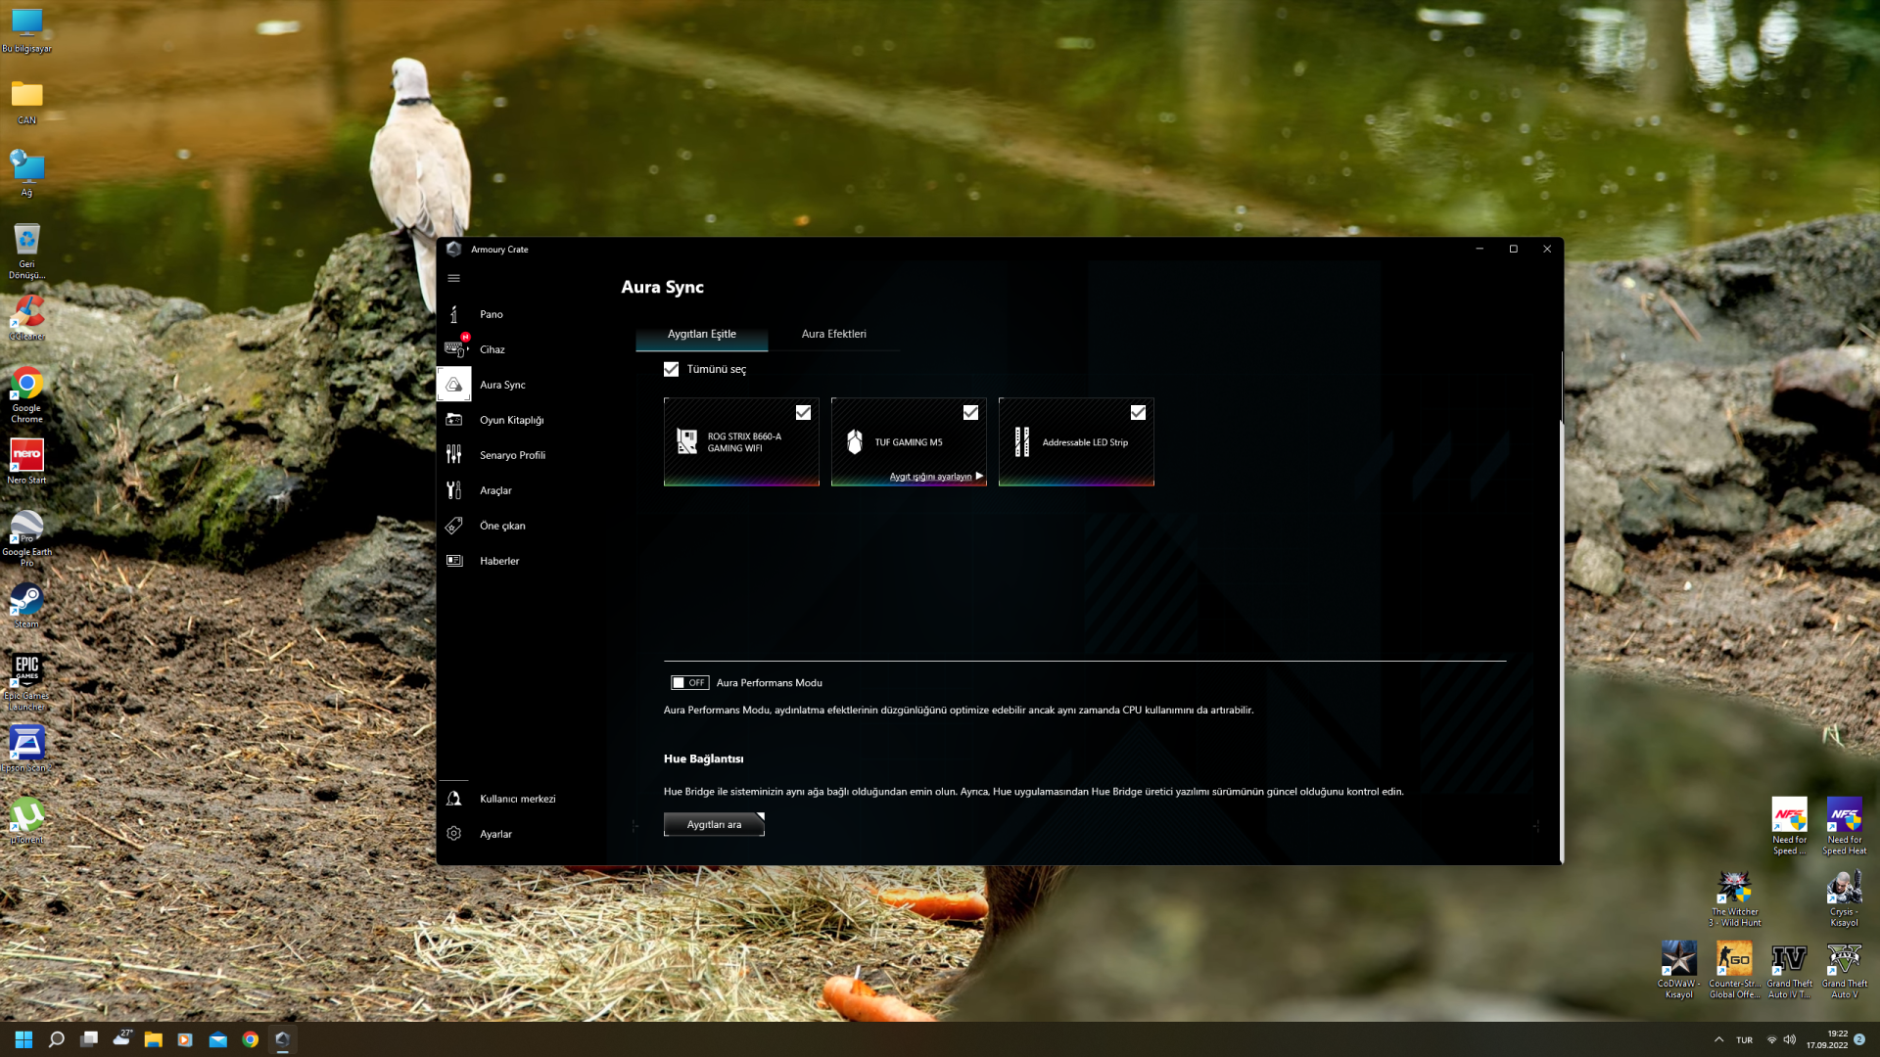Viewport: 1880px width, 1057px height.
Task: Collapse the sidebar using the hamburger menu
Action: 453,278
